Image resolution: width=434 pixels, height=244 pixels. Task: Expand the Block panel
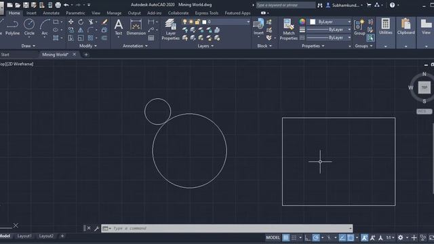264,46
